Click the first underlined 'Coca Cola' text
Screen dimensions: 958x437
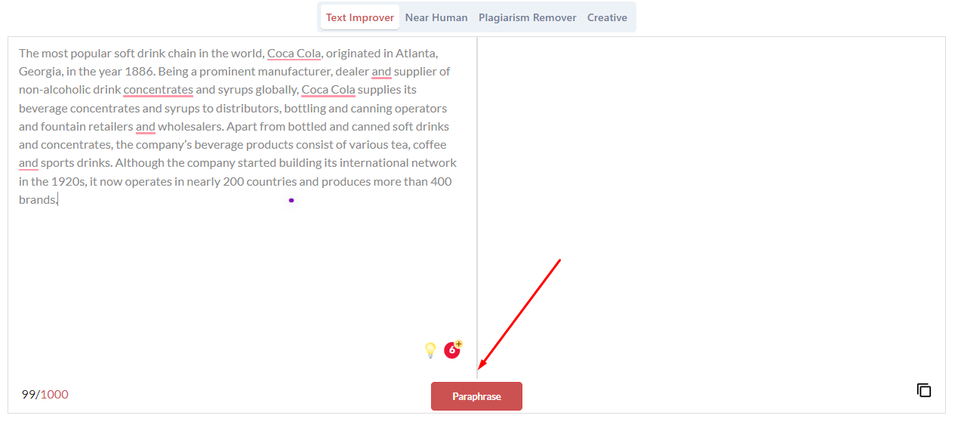click(294, 54)
